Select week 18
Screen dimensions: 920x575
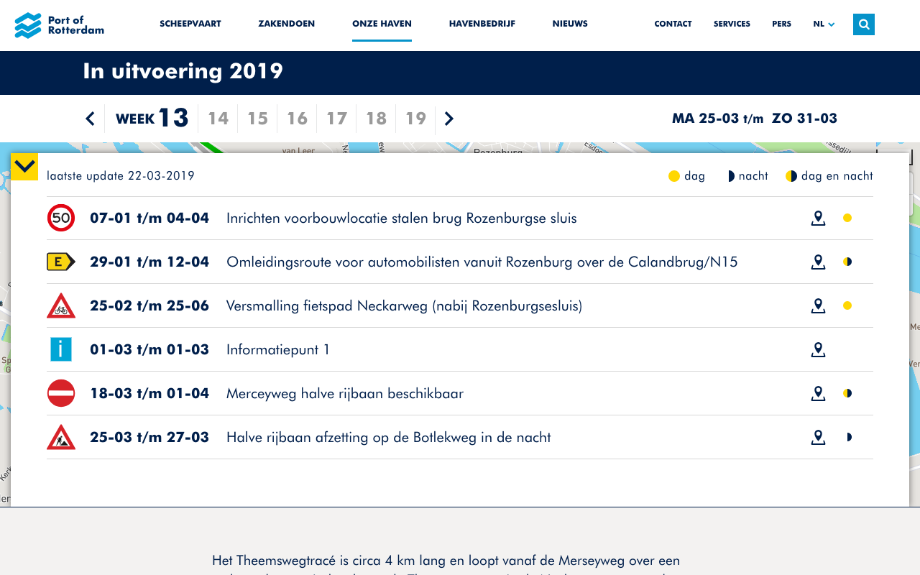coord(376,119)
